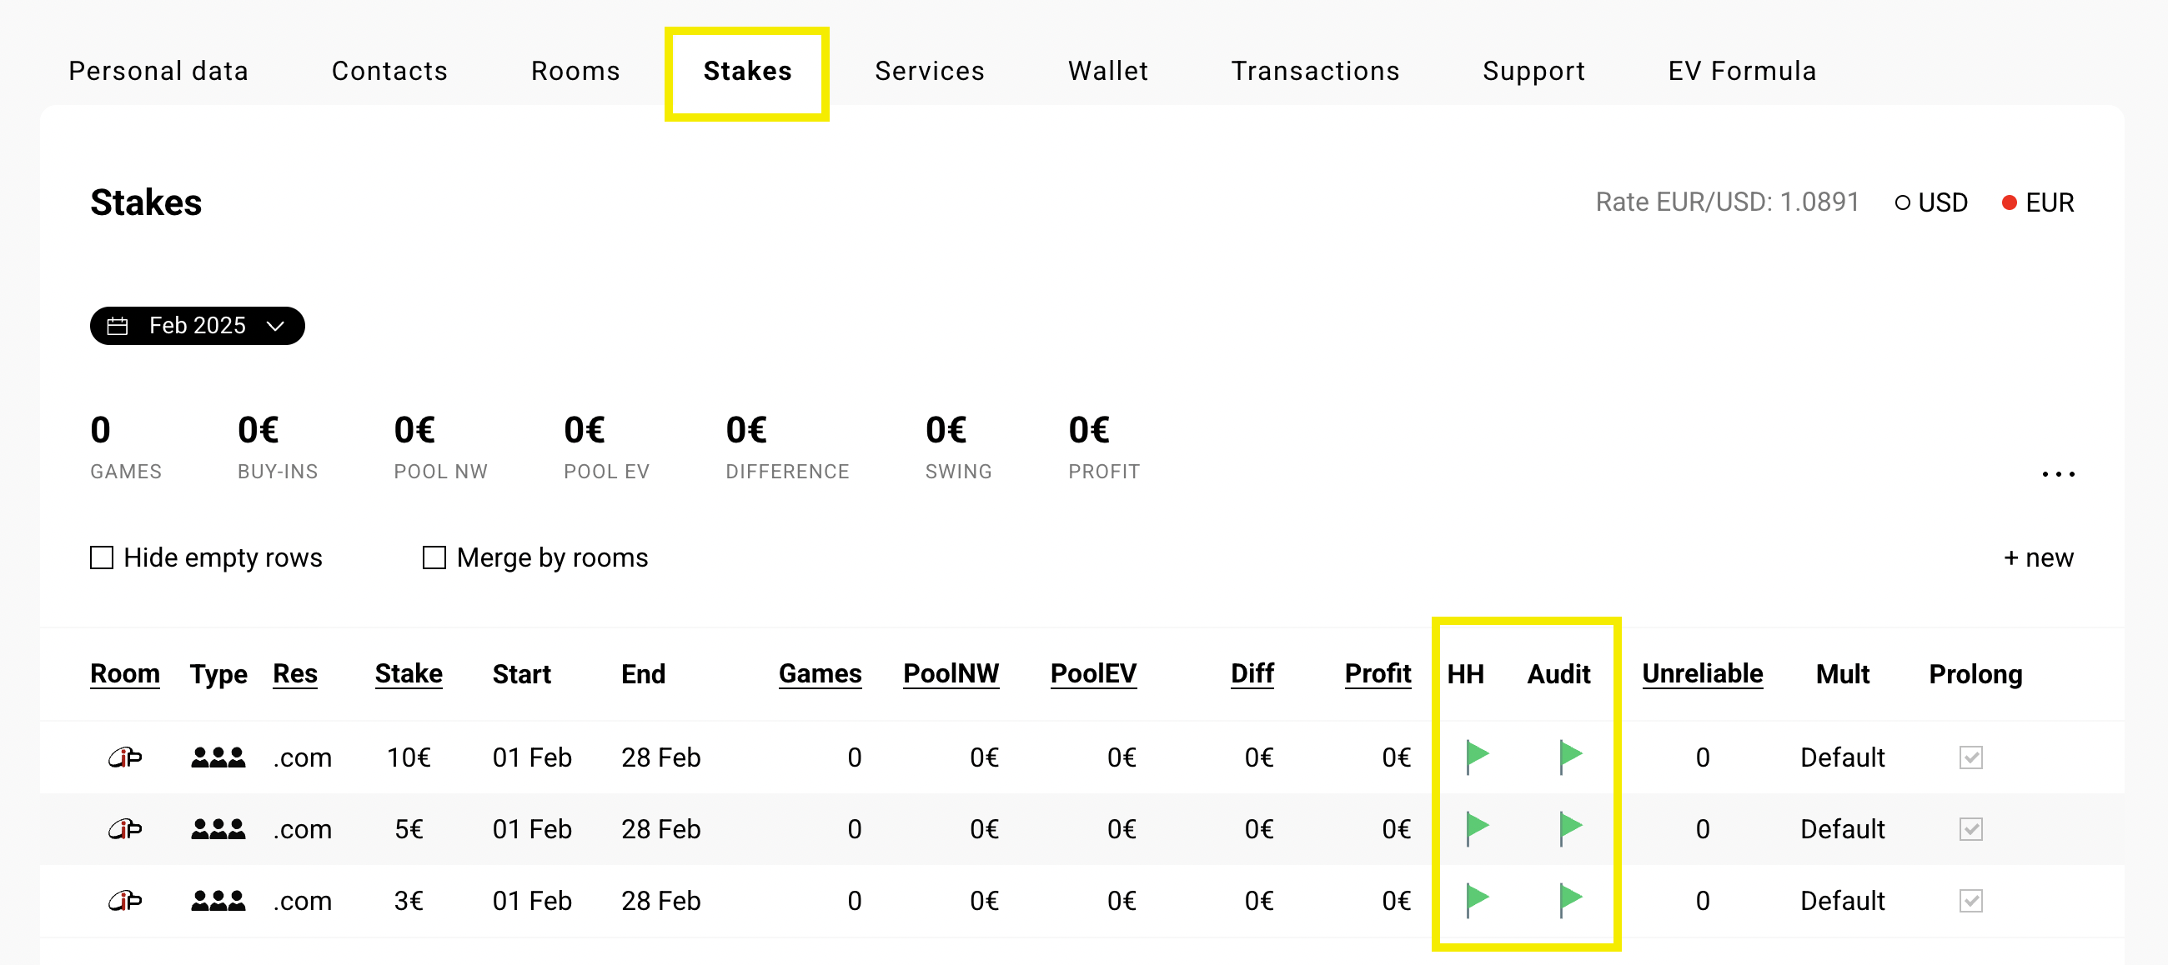Open the Transactions tab

(x=1316, y=71)
